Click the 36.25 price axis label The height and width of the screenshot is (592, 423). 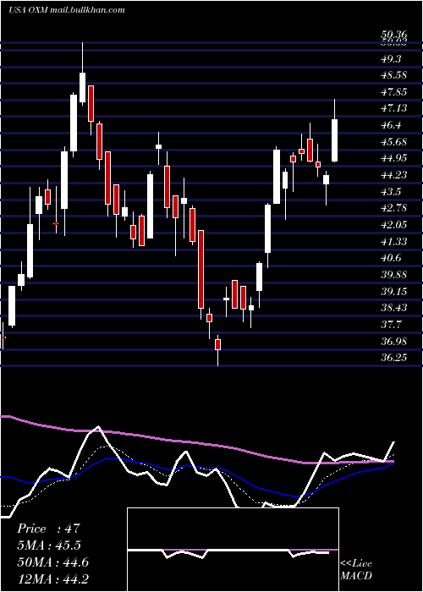point(394,357)
